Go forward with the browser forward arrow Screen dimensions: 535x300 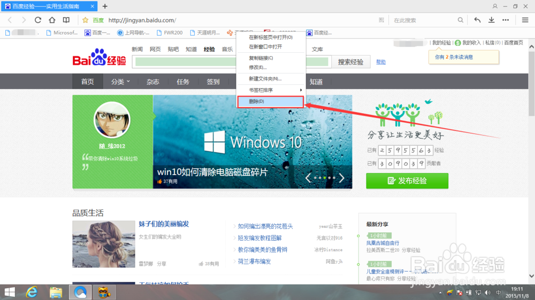click(24, 20)
